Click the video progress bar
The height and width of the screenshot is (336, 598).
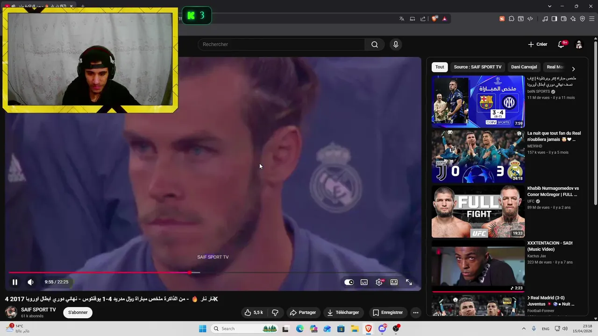click(213, 273)
